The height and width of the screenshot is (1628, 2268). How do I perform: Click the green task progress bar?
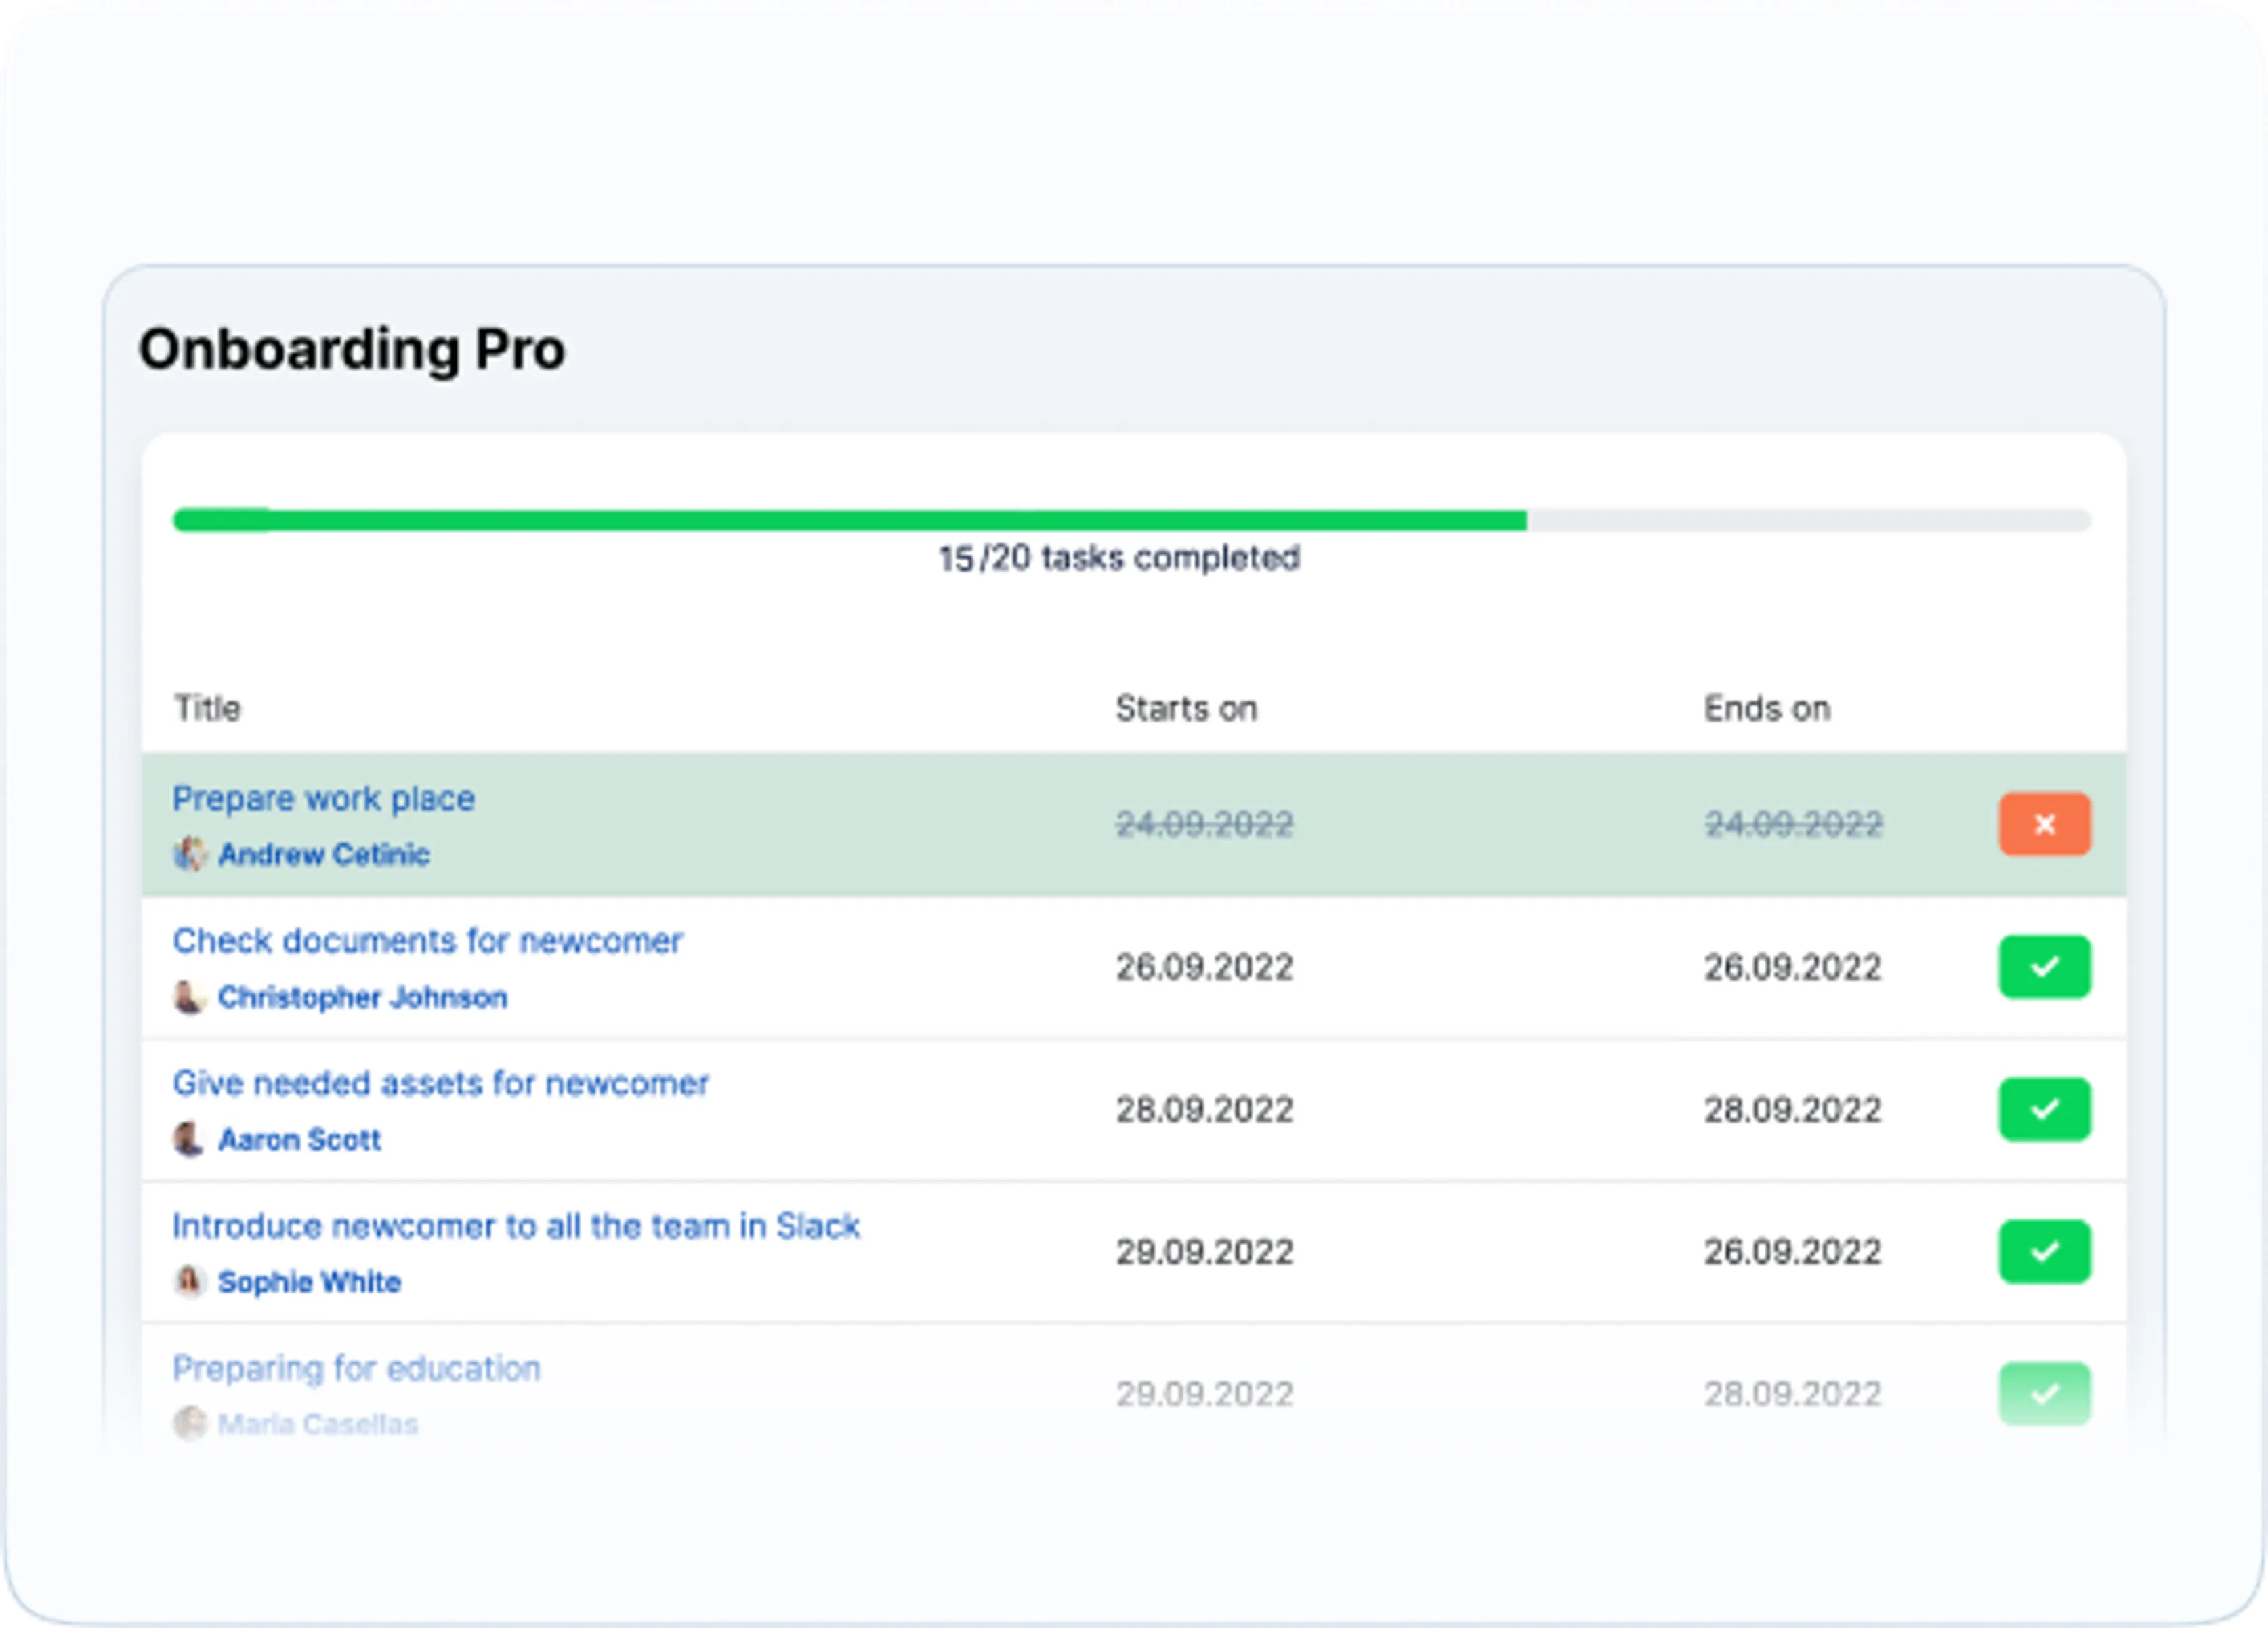point(1132,520)
